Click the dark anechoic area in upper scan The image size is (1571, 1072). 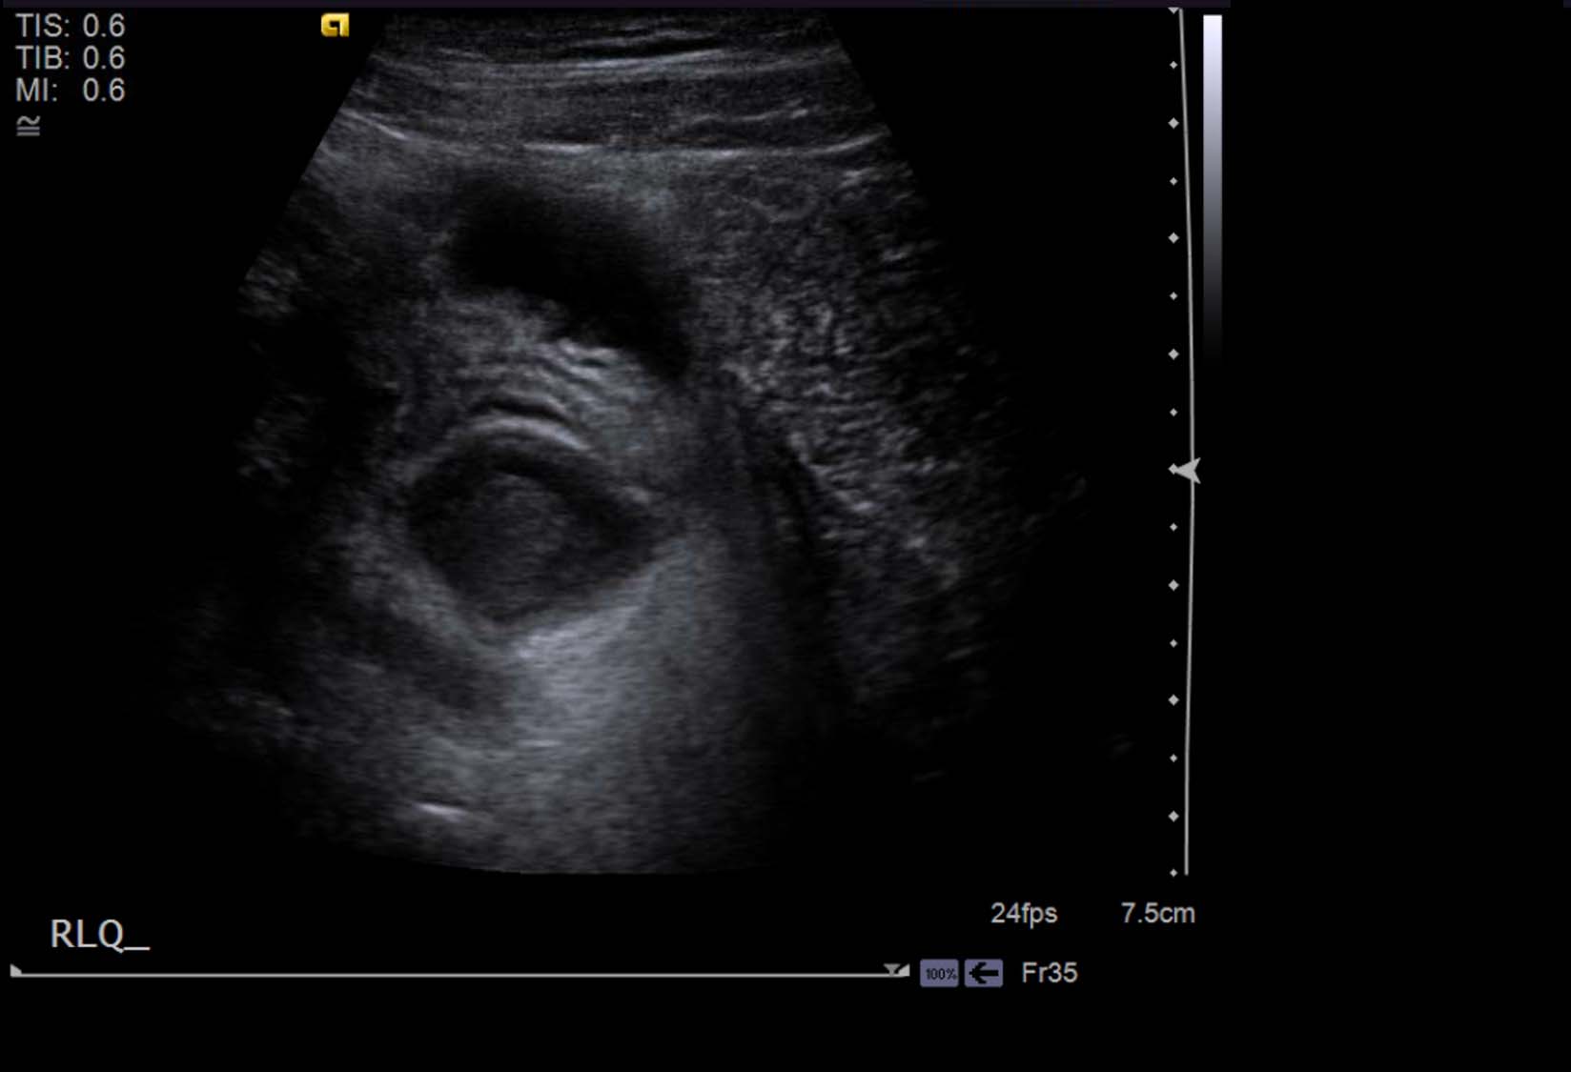[562, 257]
